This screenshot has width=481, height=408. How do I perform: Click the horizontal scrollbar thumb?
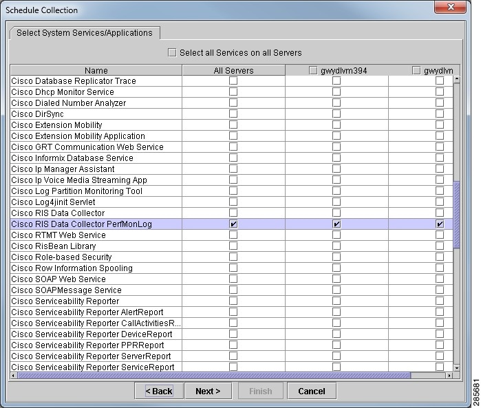[x=214, y=376]
